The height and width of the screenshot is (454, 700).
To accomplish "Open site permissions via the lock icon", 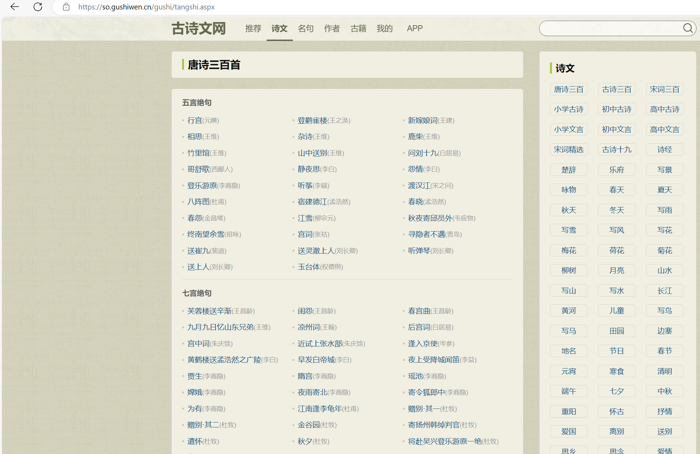I will click(x=66, y=7).
